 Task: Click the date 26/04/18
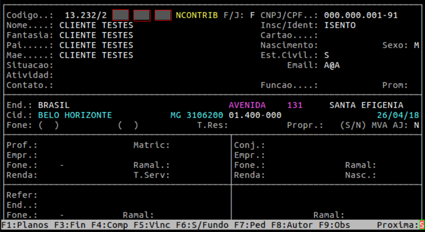(x=398, y=115)
